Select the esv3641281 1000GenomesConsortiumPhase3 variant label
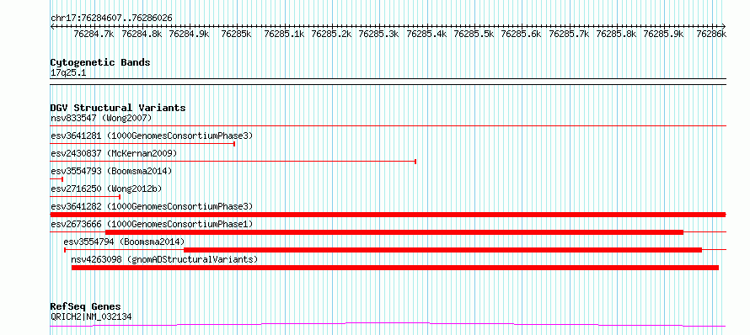 [152, 136]
